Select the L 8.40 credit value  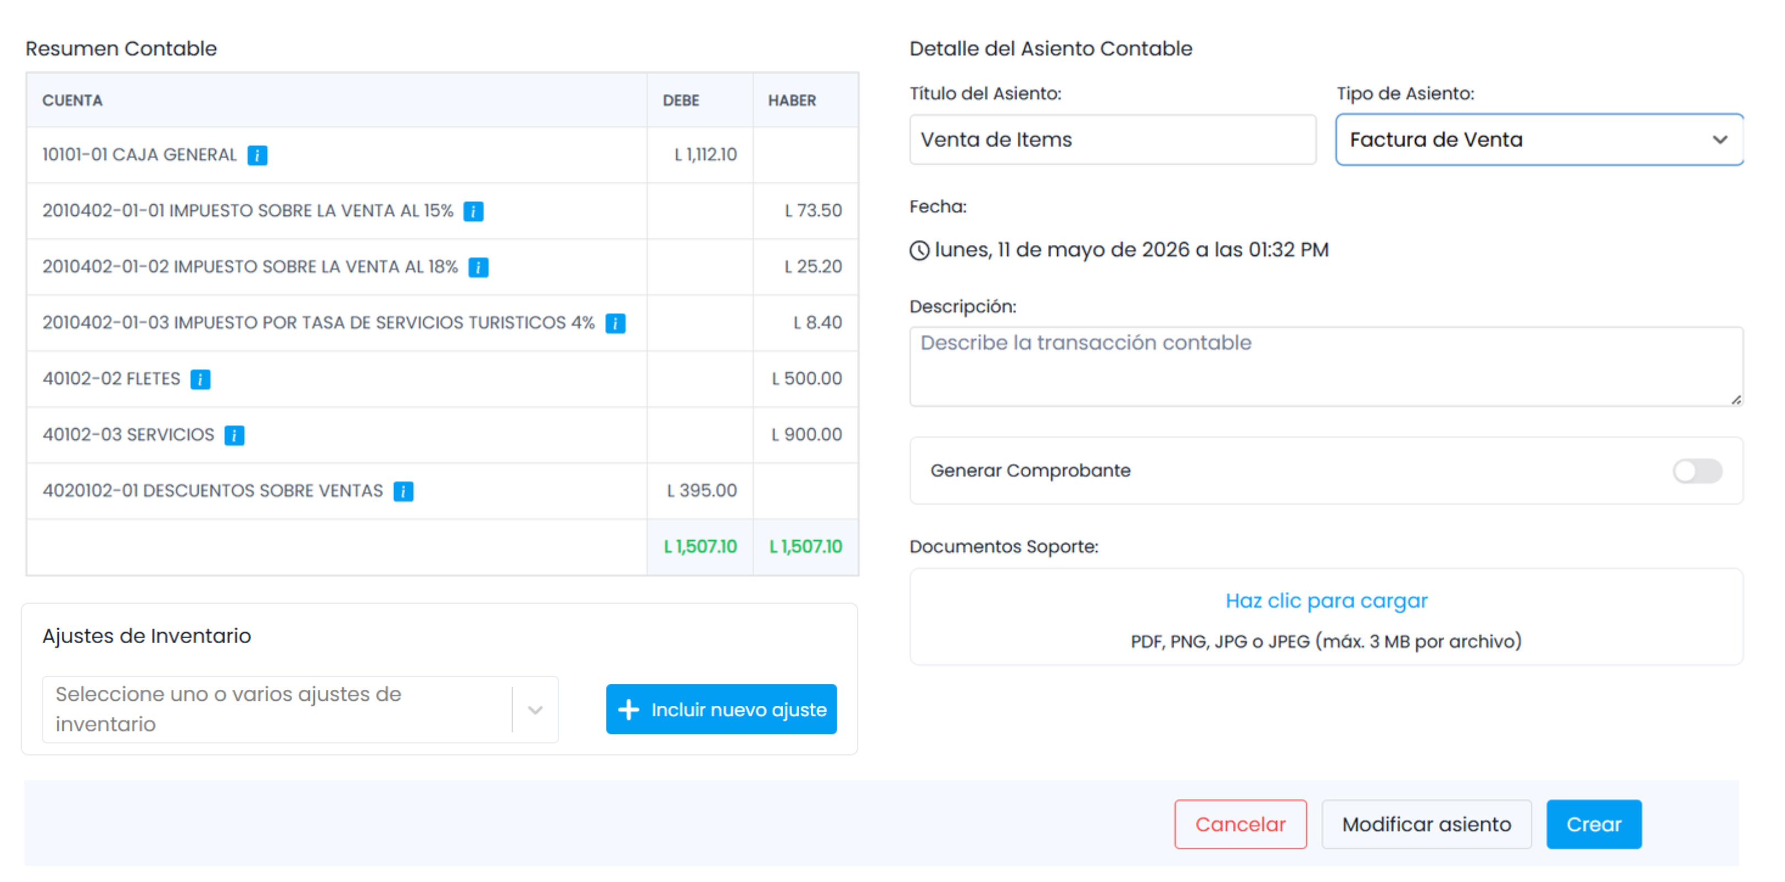(818, 324)
